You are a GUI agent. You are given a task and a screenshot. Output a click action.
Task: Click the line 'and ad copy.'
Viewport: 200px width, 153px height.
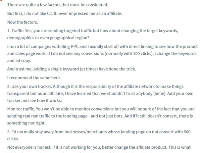click(19, 60)
